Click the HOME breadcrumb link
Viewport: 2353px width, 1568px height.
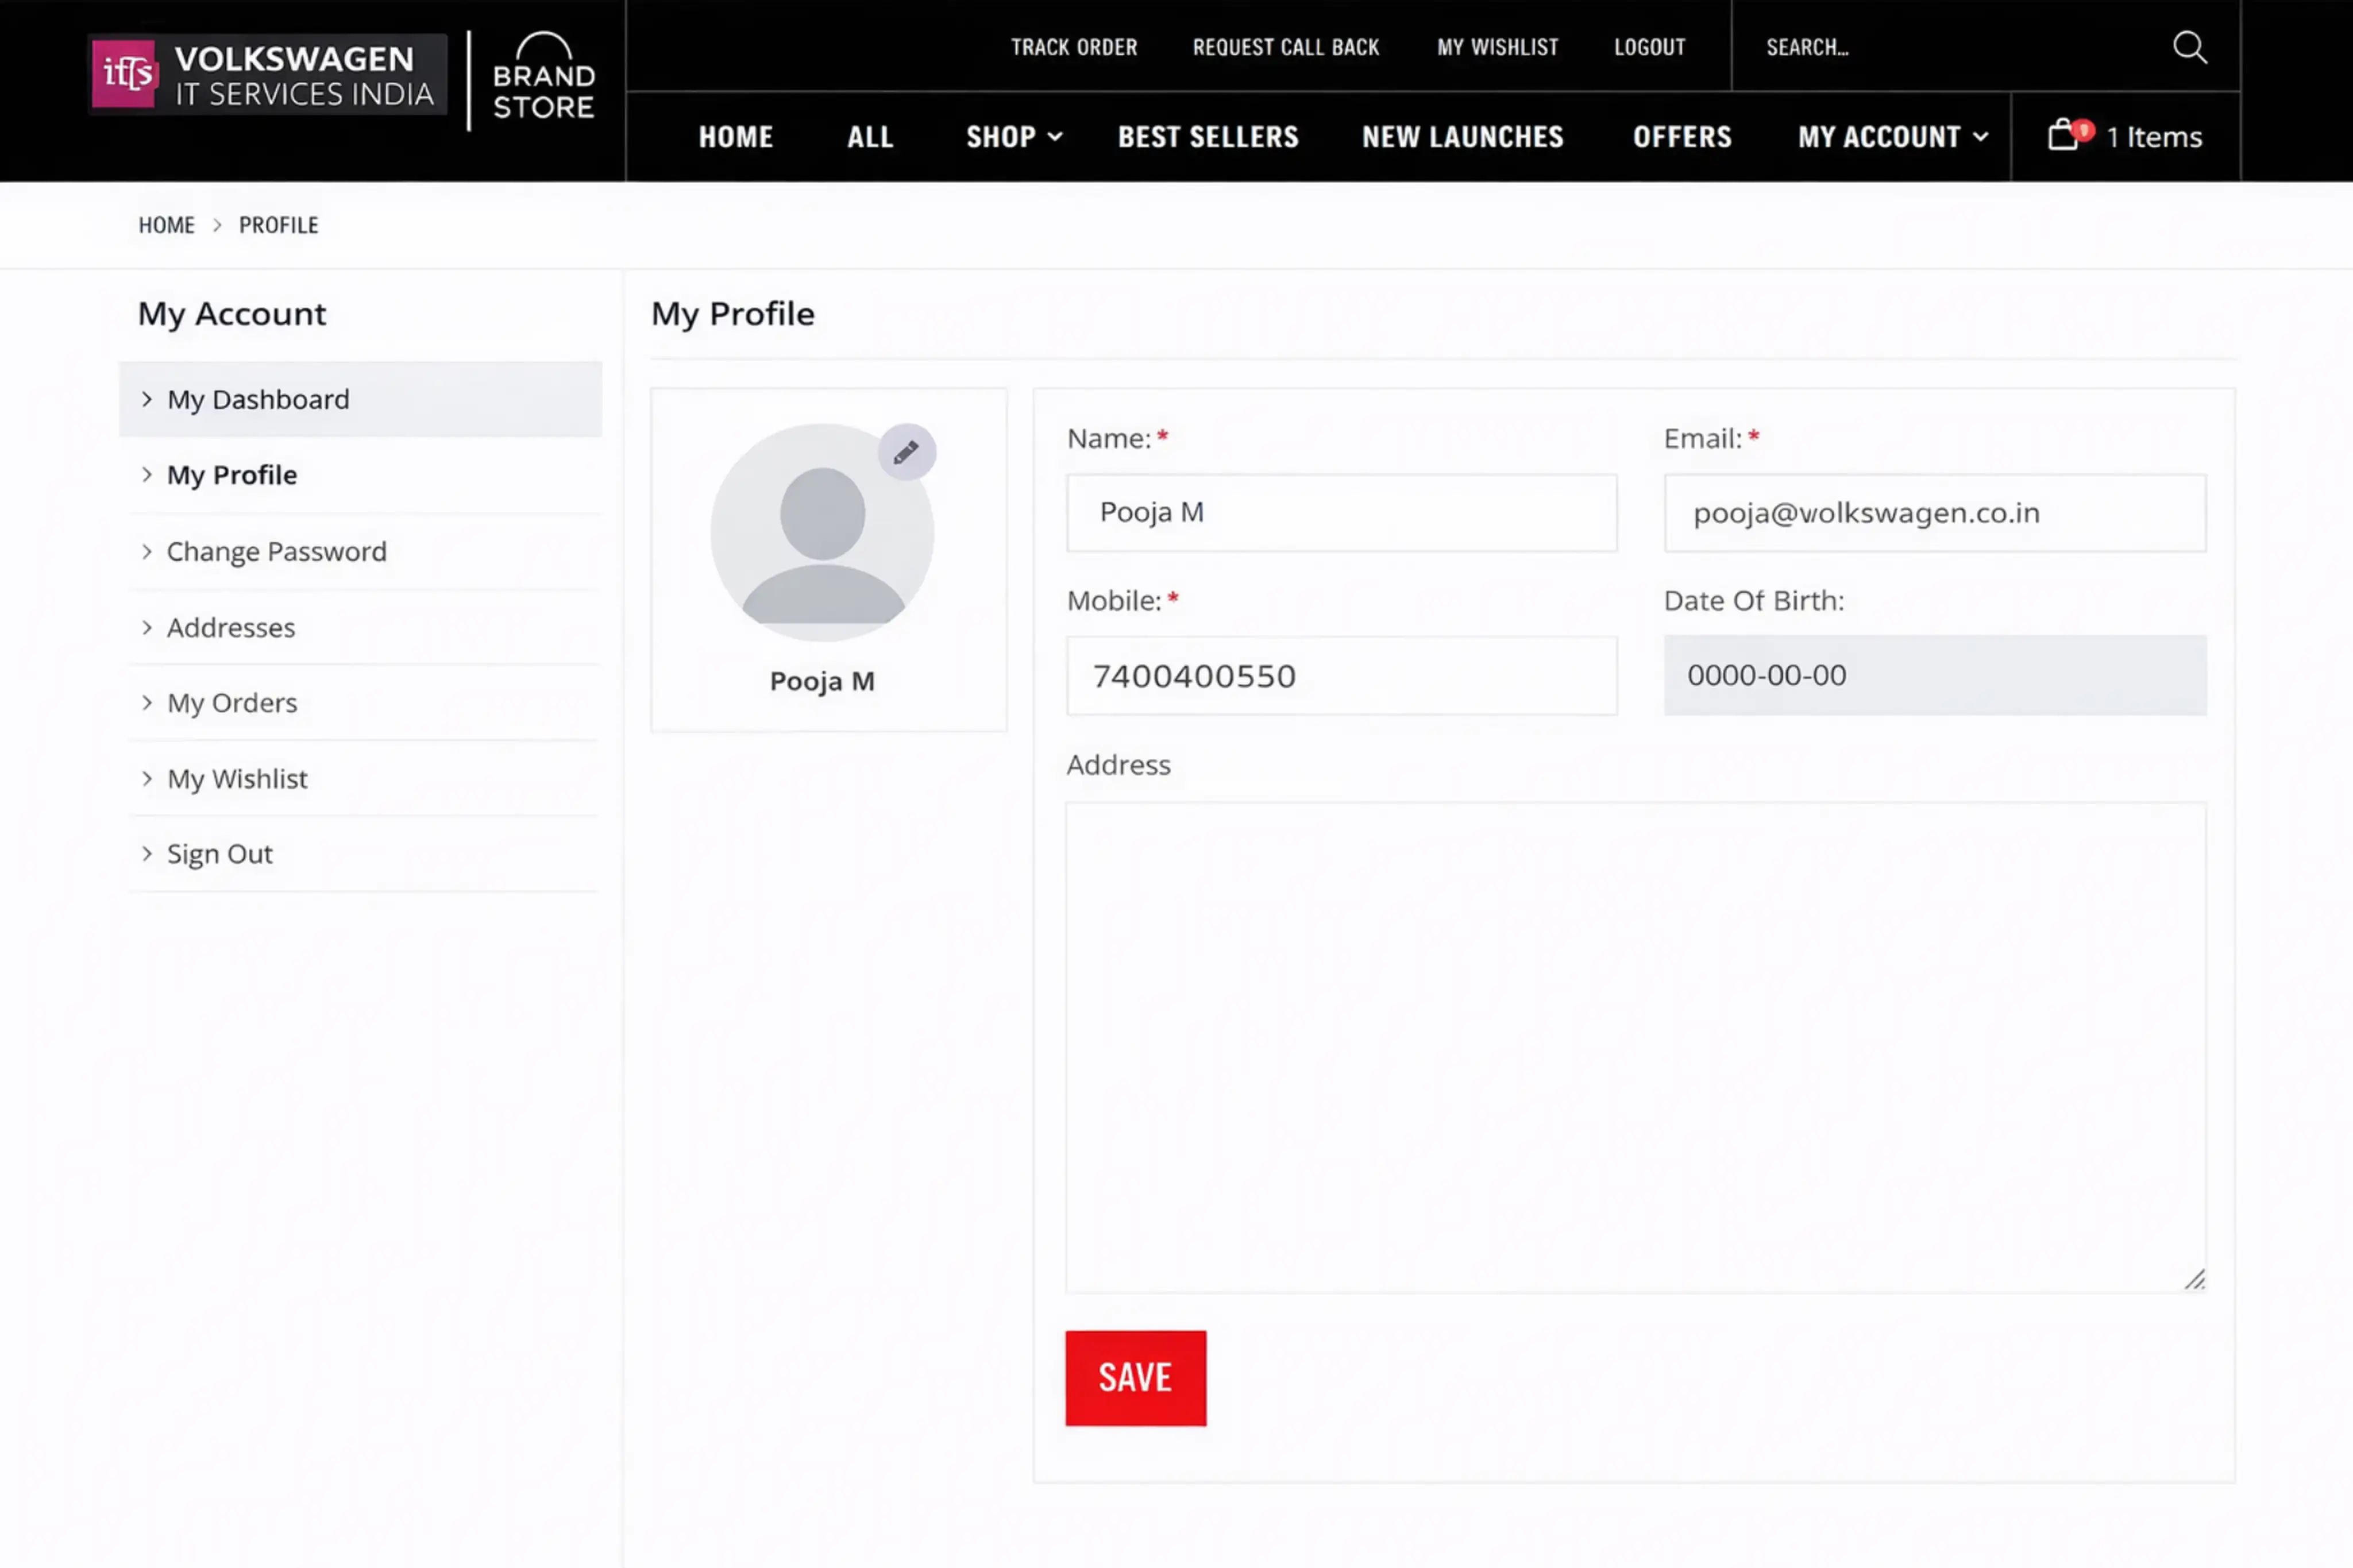(x=167, y=225)
